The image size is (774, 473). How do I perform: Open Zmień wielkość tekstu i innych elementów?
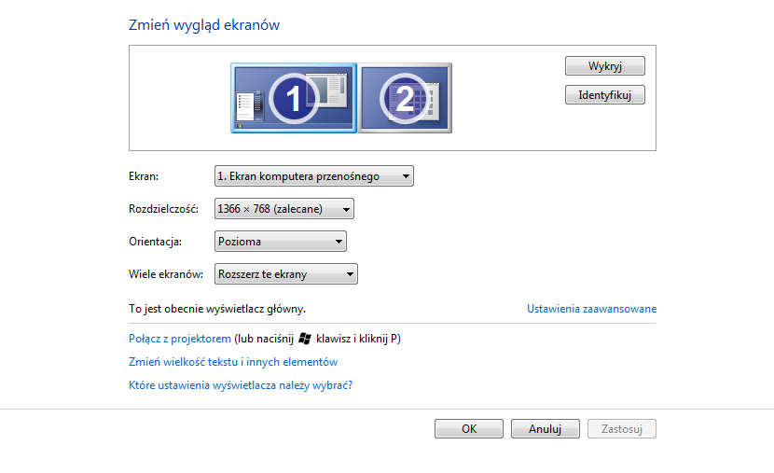233,362
